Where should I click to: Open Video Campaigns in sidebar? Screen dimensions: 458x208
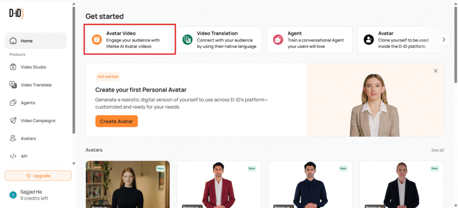click(36, 121)
